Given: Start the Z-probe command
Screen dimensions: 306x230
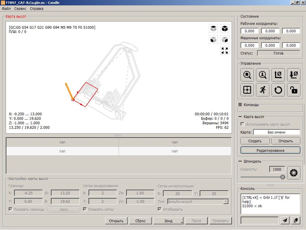Looking at the screenshot, I should tap(262, 75).
